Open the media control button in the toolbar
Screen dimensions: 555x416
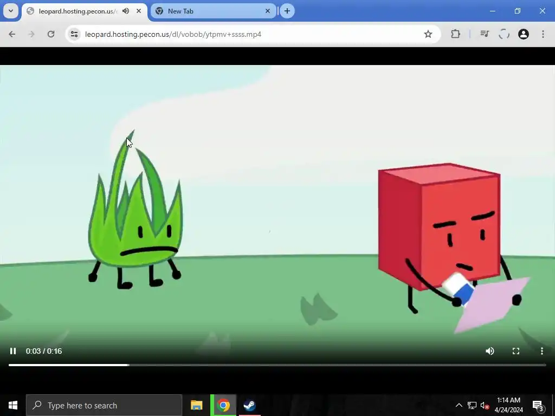point(485,34)
